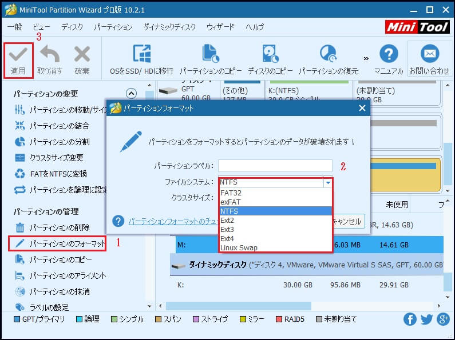Image resolution: width=455 pixels, height=340 pixels.
Task: Click the 適用 (Apply) checkmark icon
Action: (18, 55)
